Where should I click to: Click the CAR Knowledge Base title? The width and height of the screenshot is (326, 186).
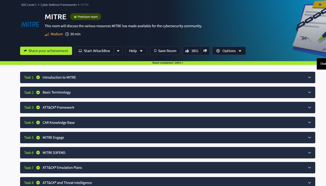(59, 123)
